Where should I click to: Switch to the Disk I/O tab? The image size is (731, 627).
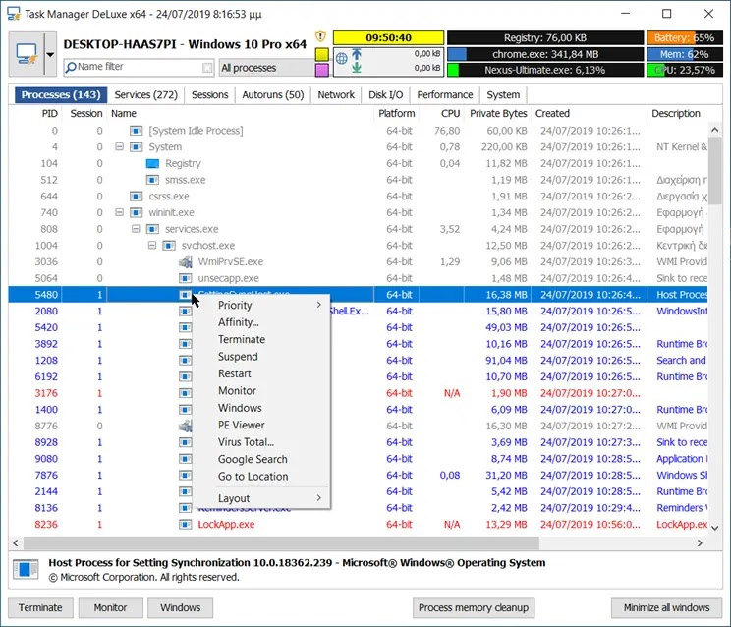pyautogui.click(x=385, y=95)
